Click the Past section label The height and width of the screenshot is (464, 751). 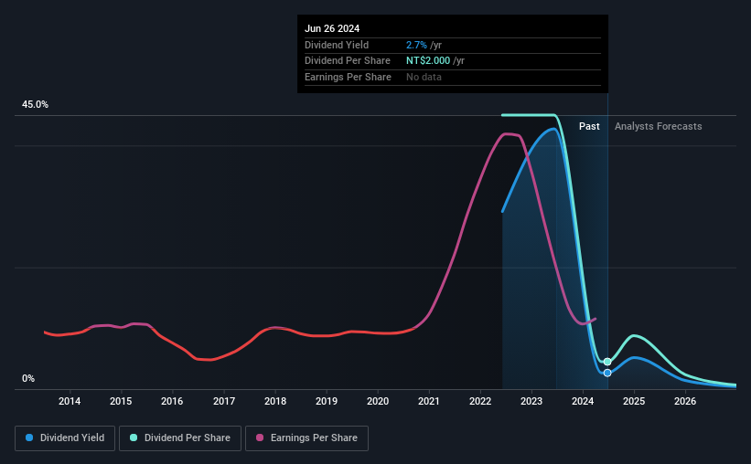pyautogui.click(x=589, y=126)
